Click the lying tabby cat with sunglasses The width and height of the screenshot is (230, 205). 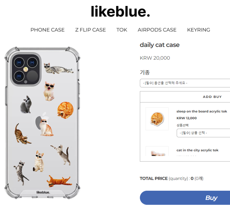tap(58, 69)
